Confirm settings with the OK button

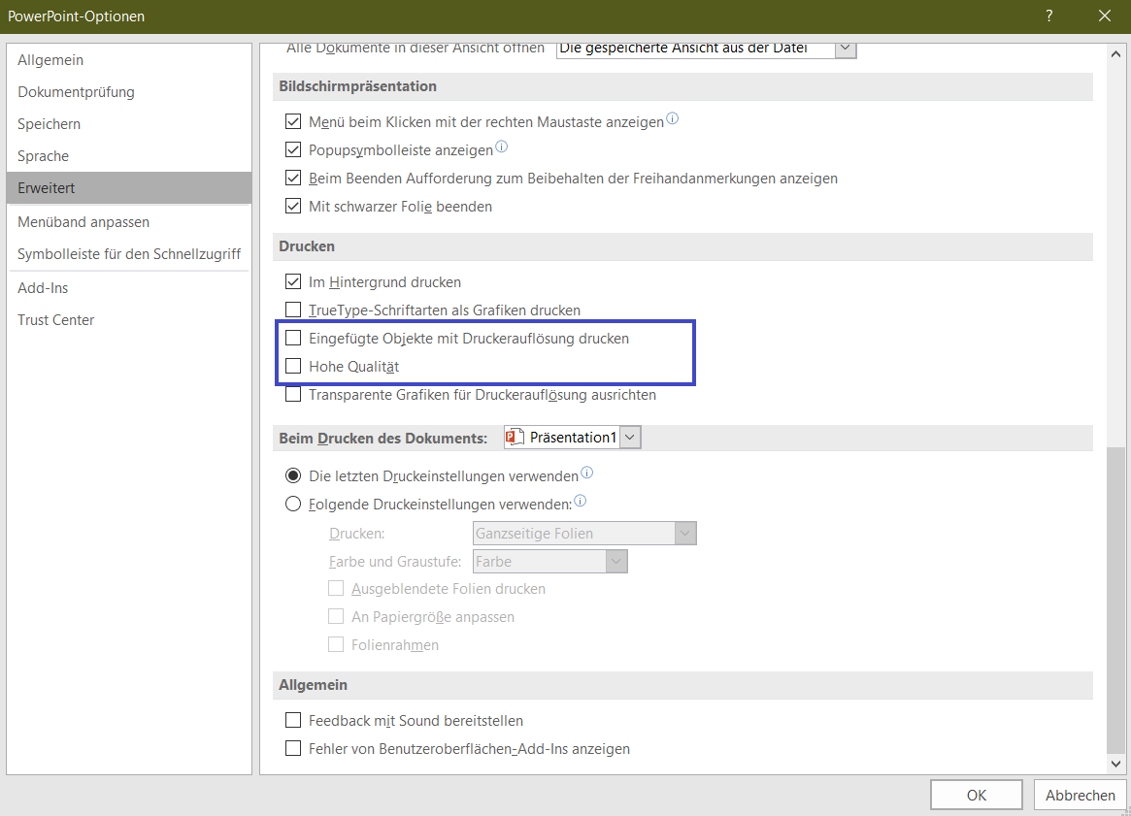[976, 795]
